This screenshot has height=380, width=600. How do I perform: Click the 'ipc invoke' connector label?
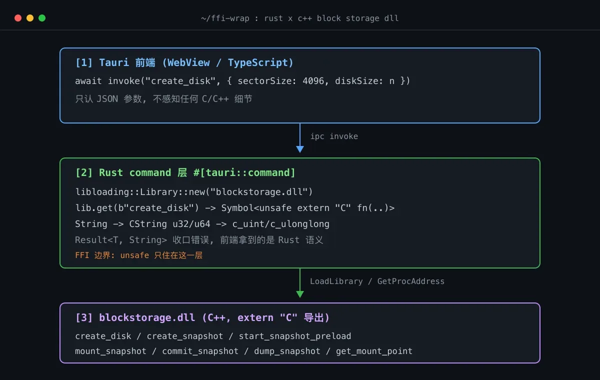[x=334, y=136]
